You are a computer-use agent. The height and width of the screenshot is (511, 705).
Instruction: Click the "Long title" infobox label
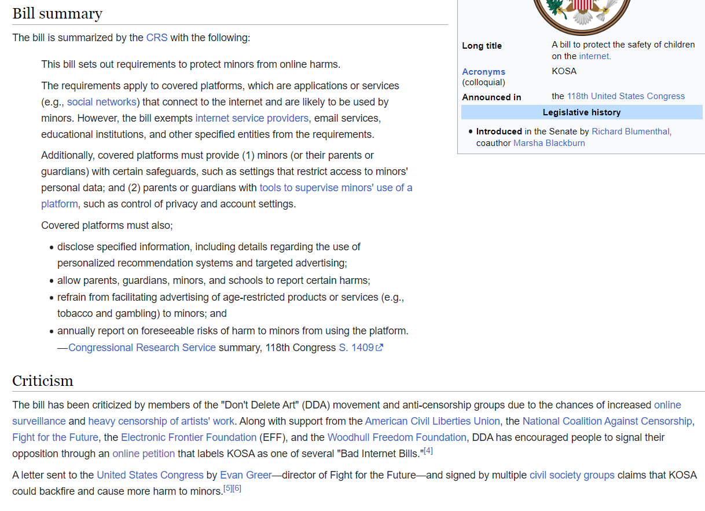pyautogui.click(x=482, y=46)
